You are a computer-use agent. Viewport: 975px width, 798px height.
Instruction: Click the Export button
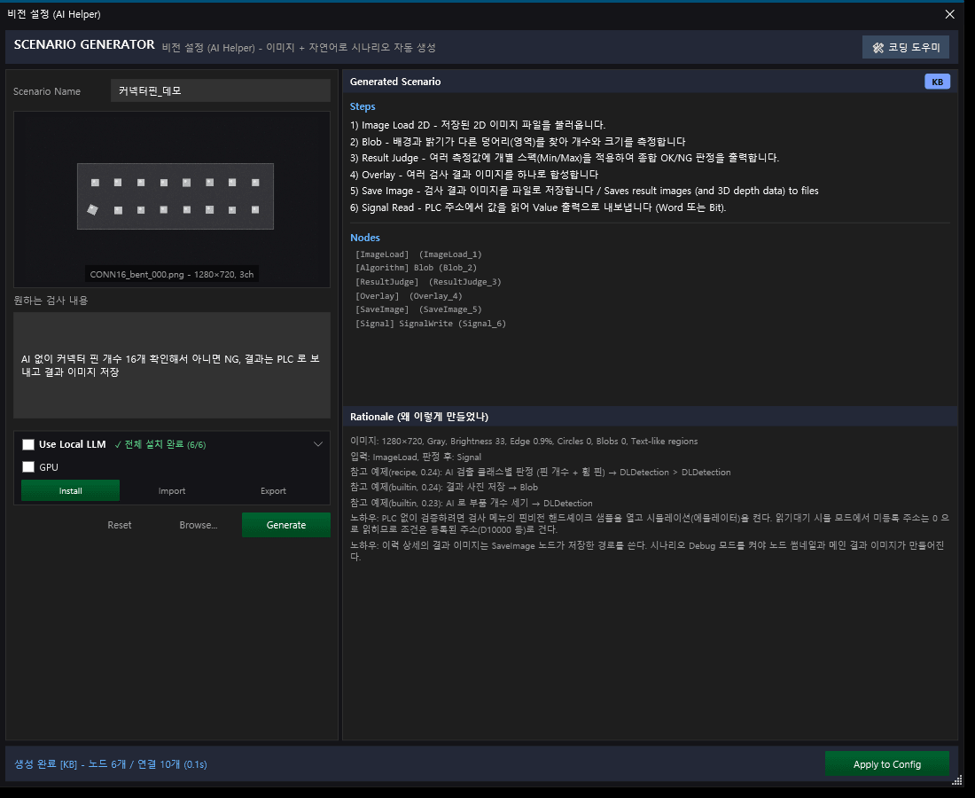[x=273, y=490]
